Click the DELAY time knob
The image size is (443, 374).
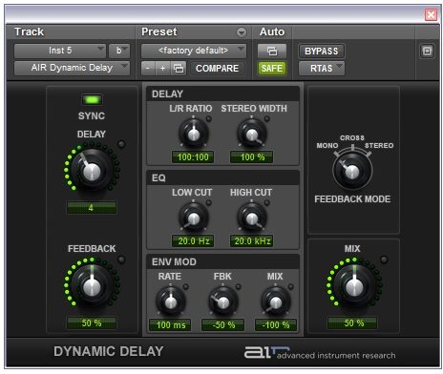point(92,171)
